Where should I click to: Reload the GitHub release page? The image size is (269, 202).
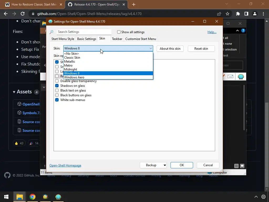[x=23, y=14]
